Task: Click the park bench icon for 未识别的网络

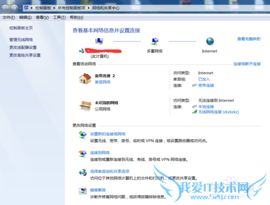Action: click(x=85, y=106)
